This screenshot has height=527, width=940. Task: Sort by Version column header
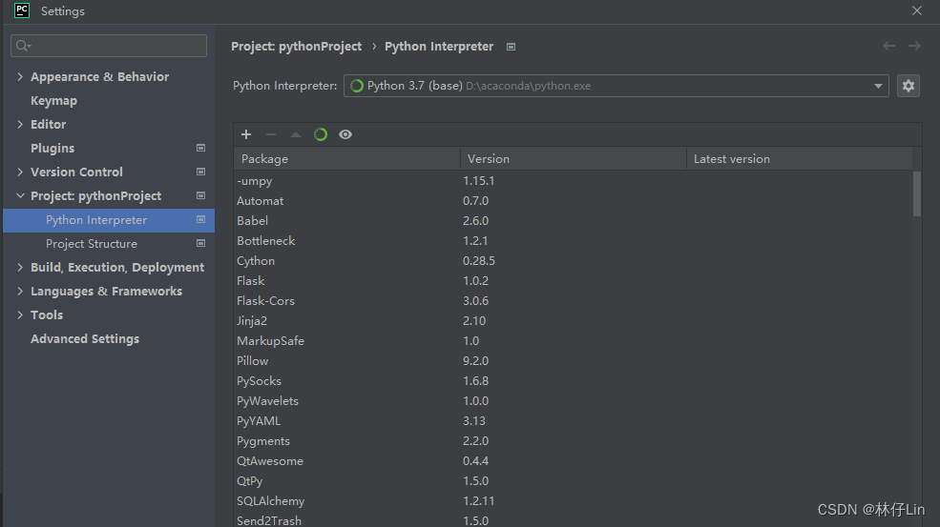pos(574,159)
